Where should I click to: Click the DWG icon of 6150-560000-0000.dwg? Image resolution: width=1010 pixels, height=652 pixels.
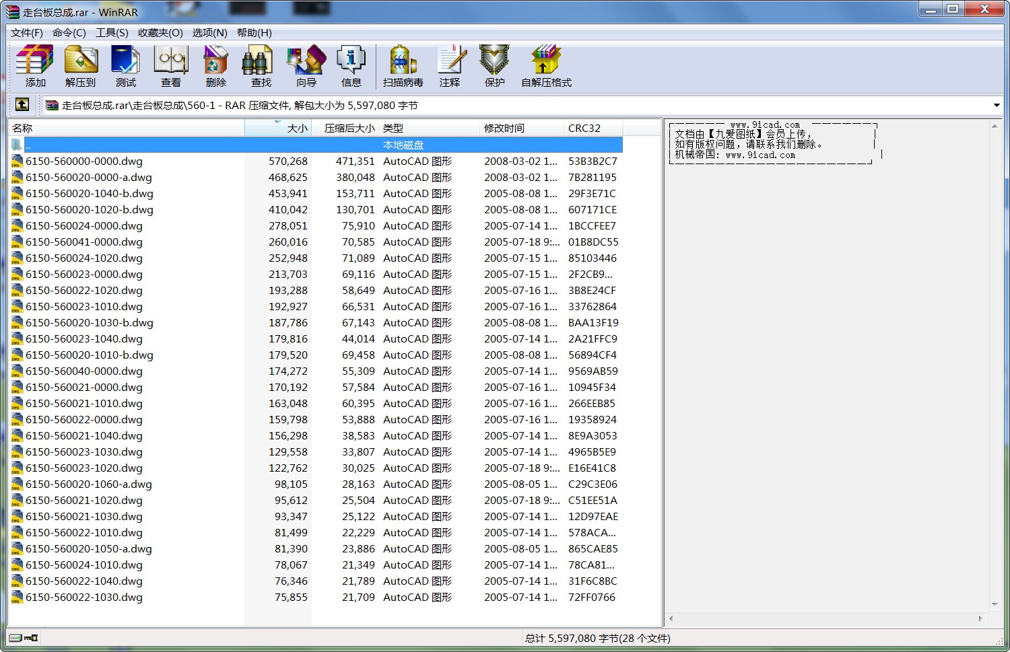click(17, 161)
